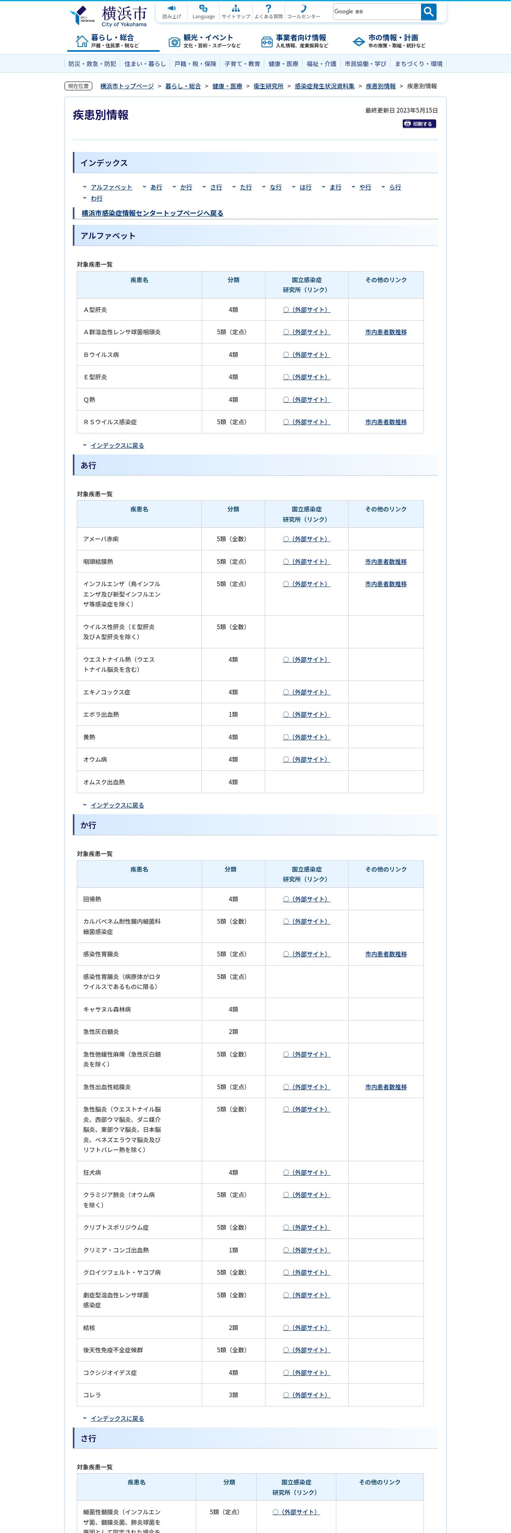Open 市内患者数推移 for Ａ群溶血性レンサ球菌咽頭炎

[x=386, y=332]
